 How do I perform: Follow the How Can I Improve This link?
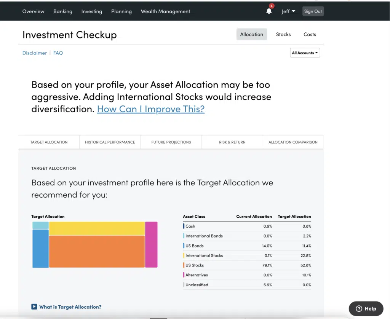coord(151,109)
